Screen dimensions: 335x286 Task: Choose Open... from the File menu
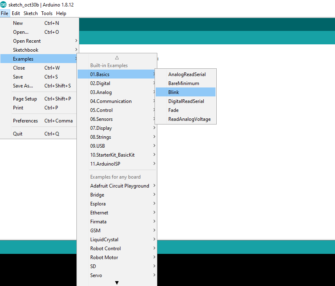point(39,32)
